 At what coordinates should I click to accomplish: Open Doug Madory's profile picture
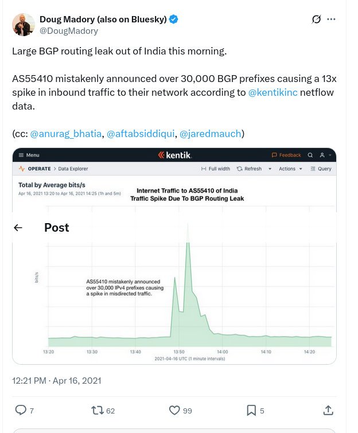tap(23, 25)
